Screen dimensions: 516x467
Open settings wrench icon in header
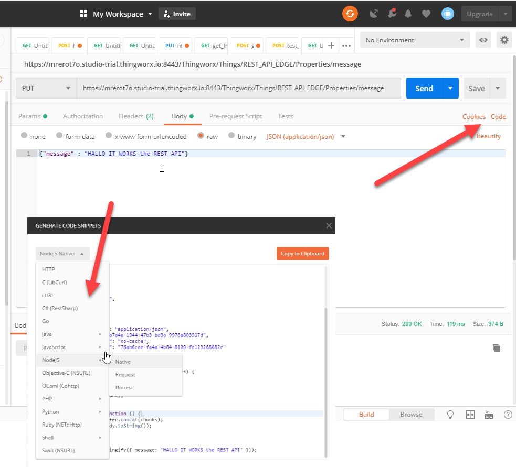[392, 14]
